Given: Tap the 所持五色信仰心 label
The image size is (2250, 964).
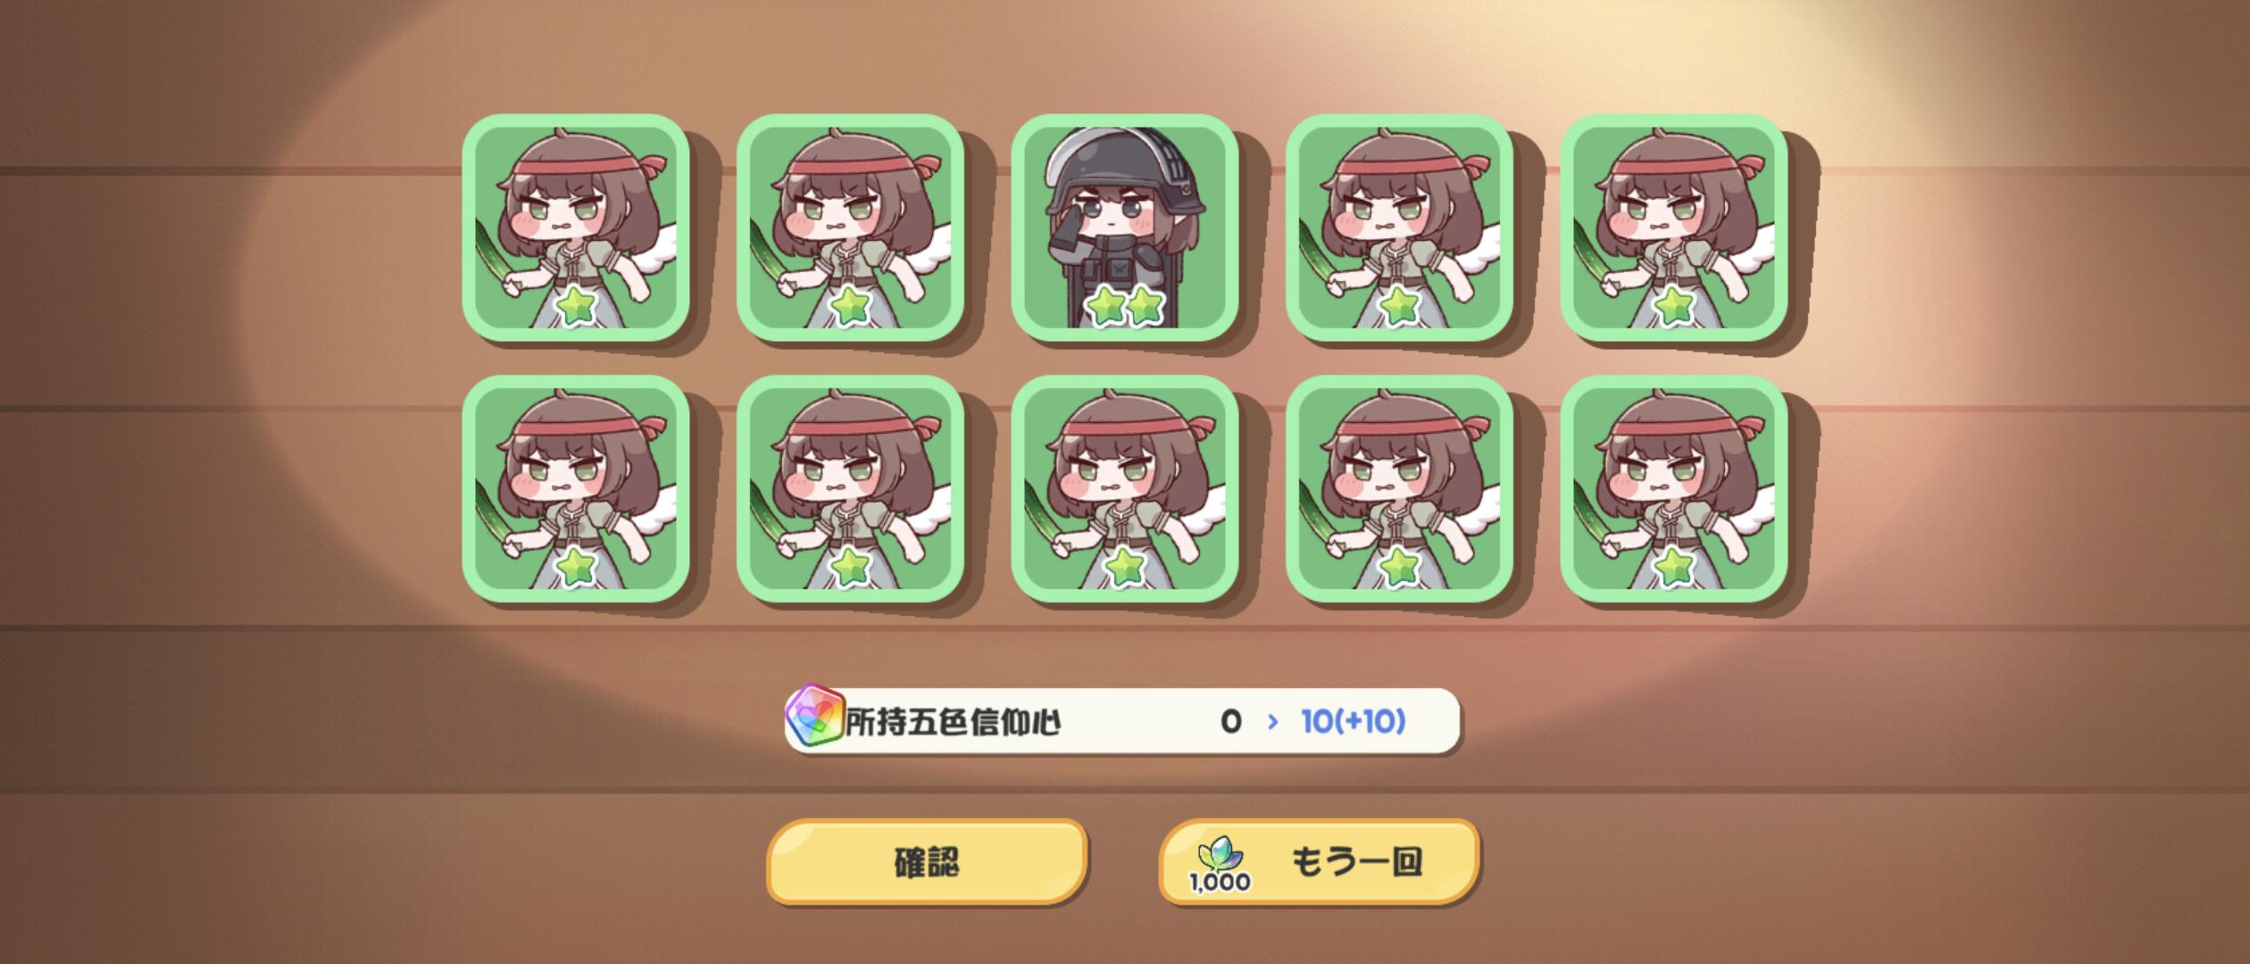Looking at the screenshot, I should pyautogui.click(x=953, y=721).
